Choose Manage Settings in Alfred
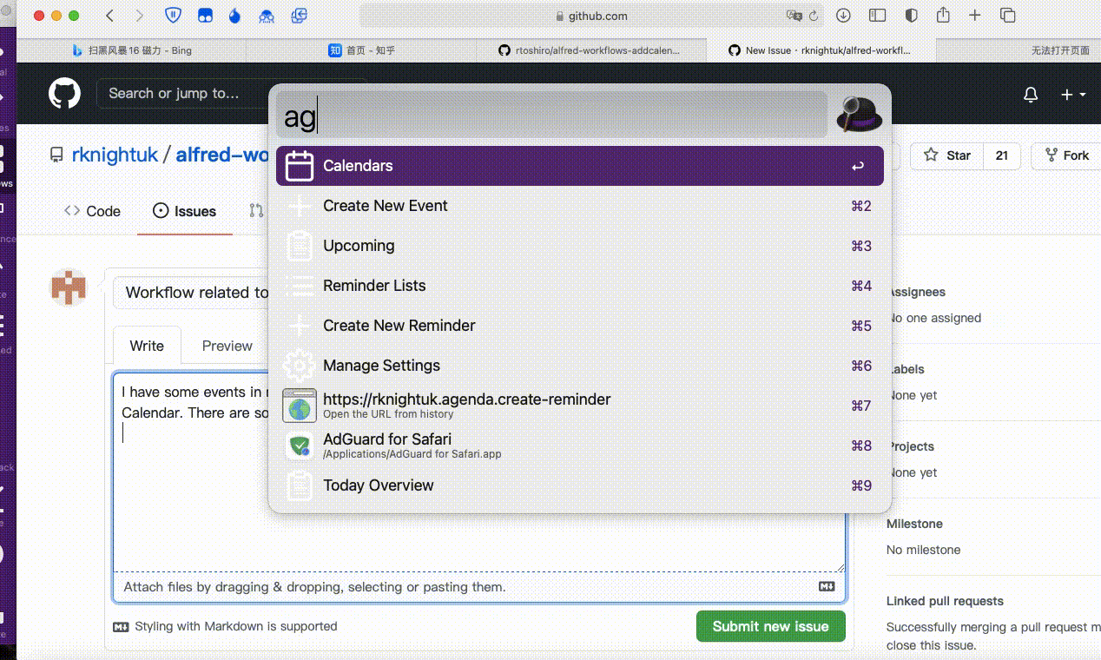This screenshot has height=660, width=1101. (x=580, y=366)
